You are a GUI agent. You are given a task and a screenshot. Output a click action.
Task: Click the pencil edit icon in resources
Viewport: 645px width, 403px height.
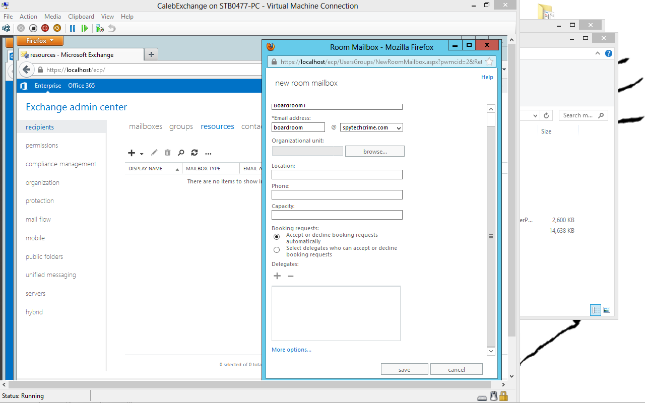pos(154,153)
